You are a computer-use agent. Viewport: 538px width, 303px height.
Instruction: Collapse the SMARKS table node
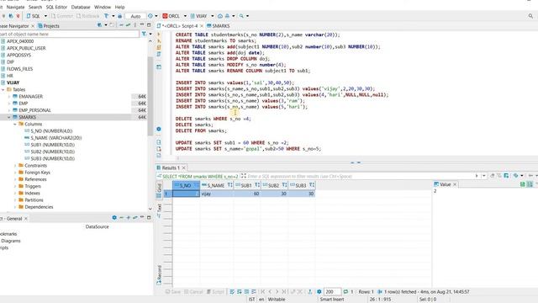click(x=9, y=117)
